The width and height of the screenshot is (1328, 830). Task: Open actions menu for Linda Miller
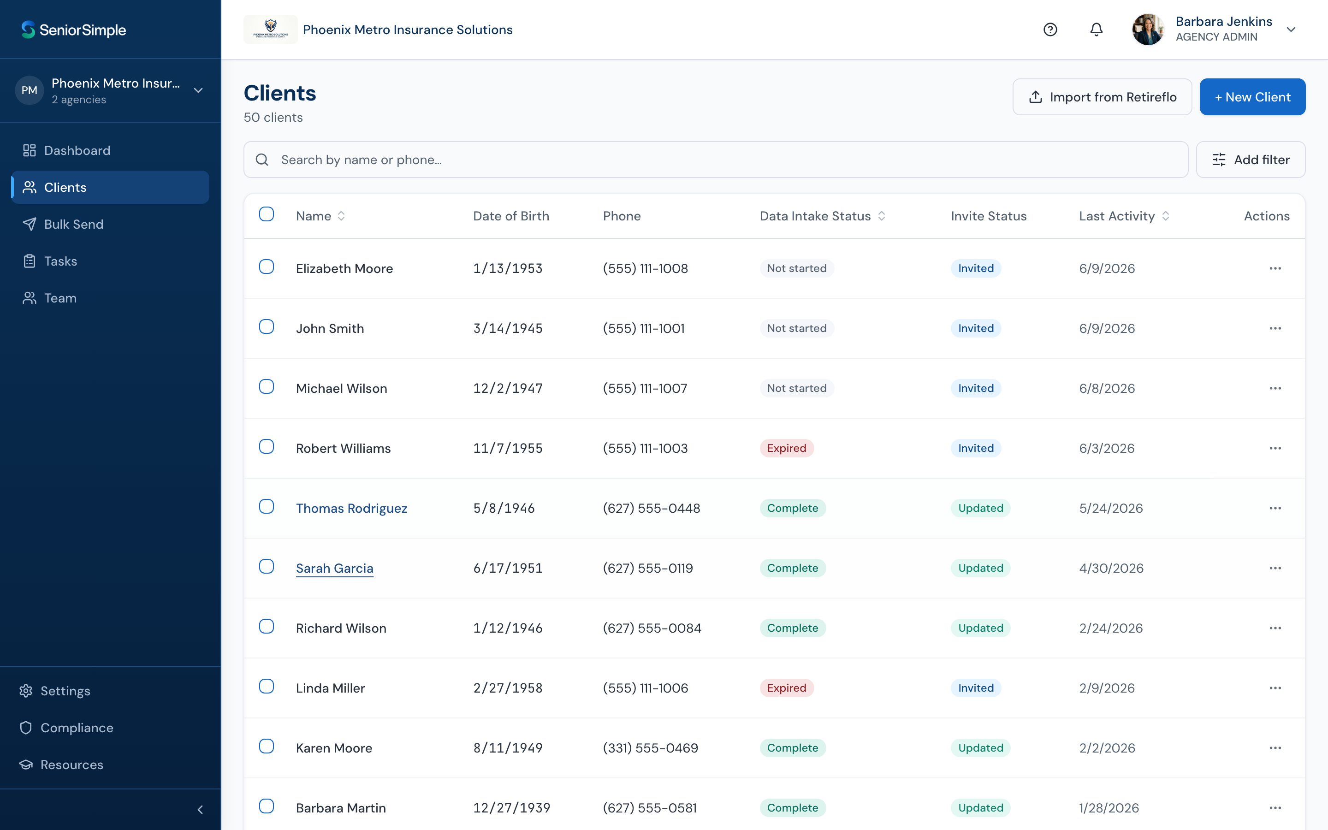(x=1275, y=688)
